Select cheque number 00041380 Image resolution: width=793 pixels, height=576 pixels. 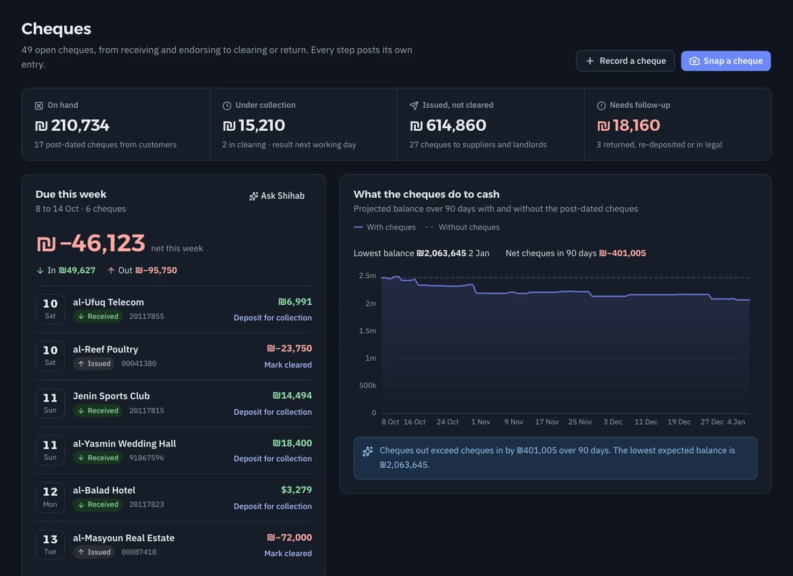[x=139, y=364]
